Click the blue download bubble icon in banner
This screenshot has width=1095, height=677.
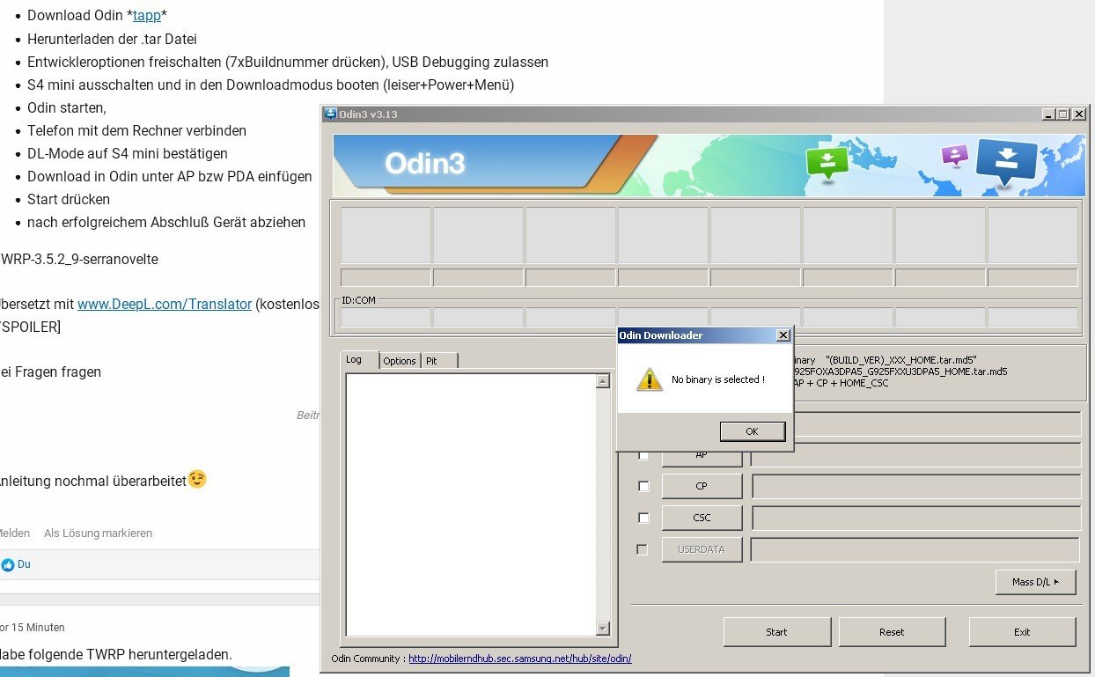(x=1007, y=160)
